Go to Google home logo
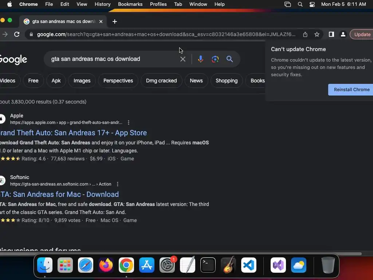This screenshot has width=373, height=280. [13, 59]
